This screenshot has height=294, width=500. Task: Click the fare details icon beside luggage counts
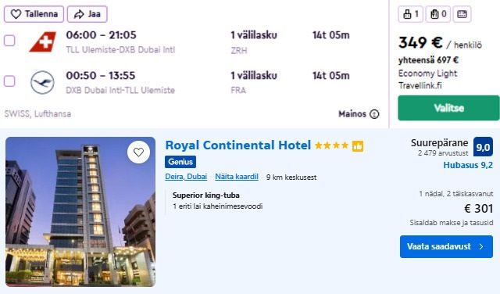point(462,14)
